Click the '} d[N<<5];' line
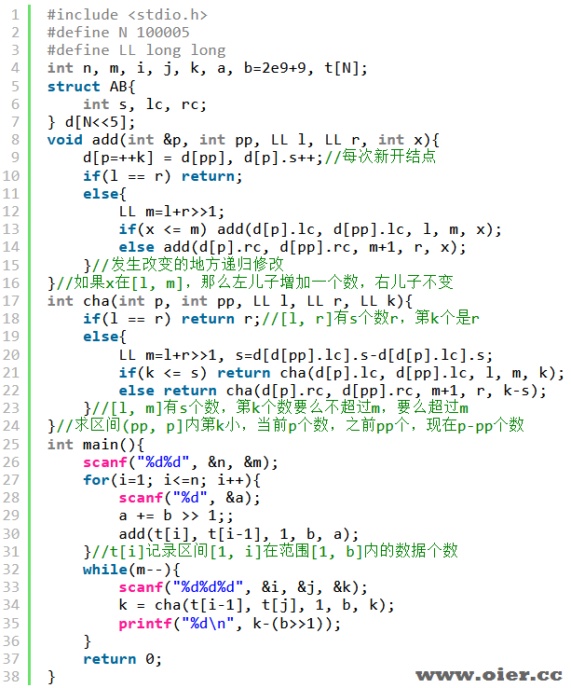The width and height of the screenshot is (571, 688). tap(91, 121)
